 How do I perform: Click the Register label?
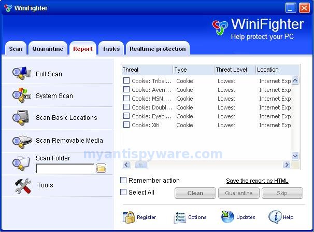pyautogui.click(x=147, y=217)
